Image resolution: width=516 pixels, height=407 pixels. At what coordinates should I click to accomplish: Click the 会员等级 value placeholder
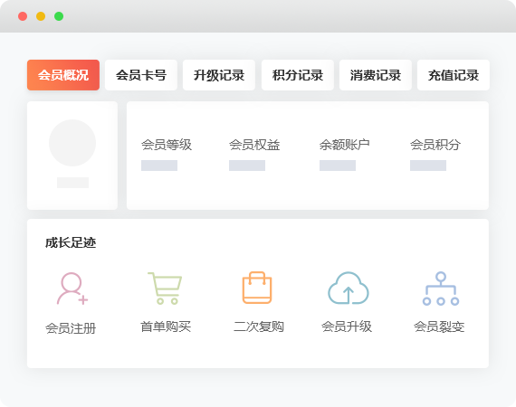pyautogui.click(x=159, y=166)
